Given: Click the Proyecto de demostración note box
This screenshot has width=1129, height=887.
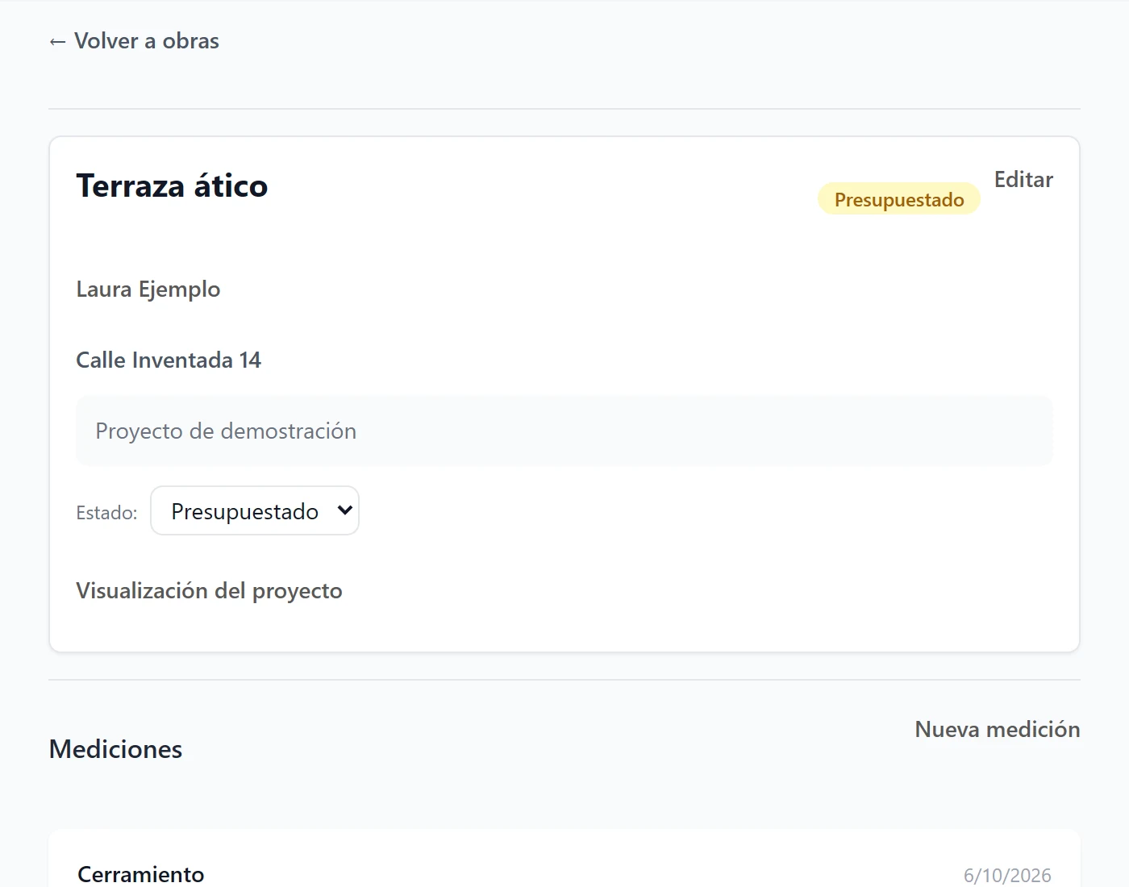Looking at the screenshot, I should point(564,431).
